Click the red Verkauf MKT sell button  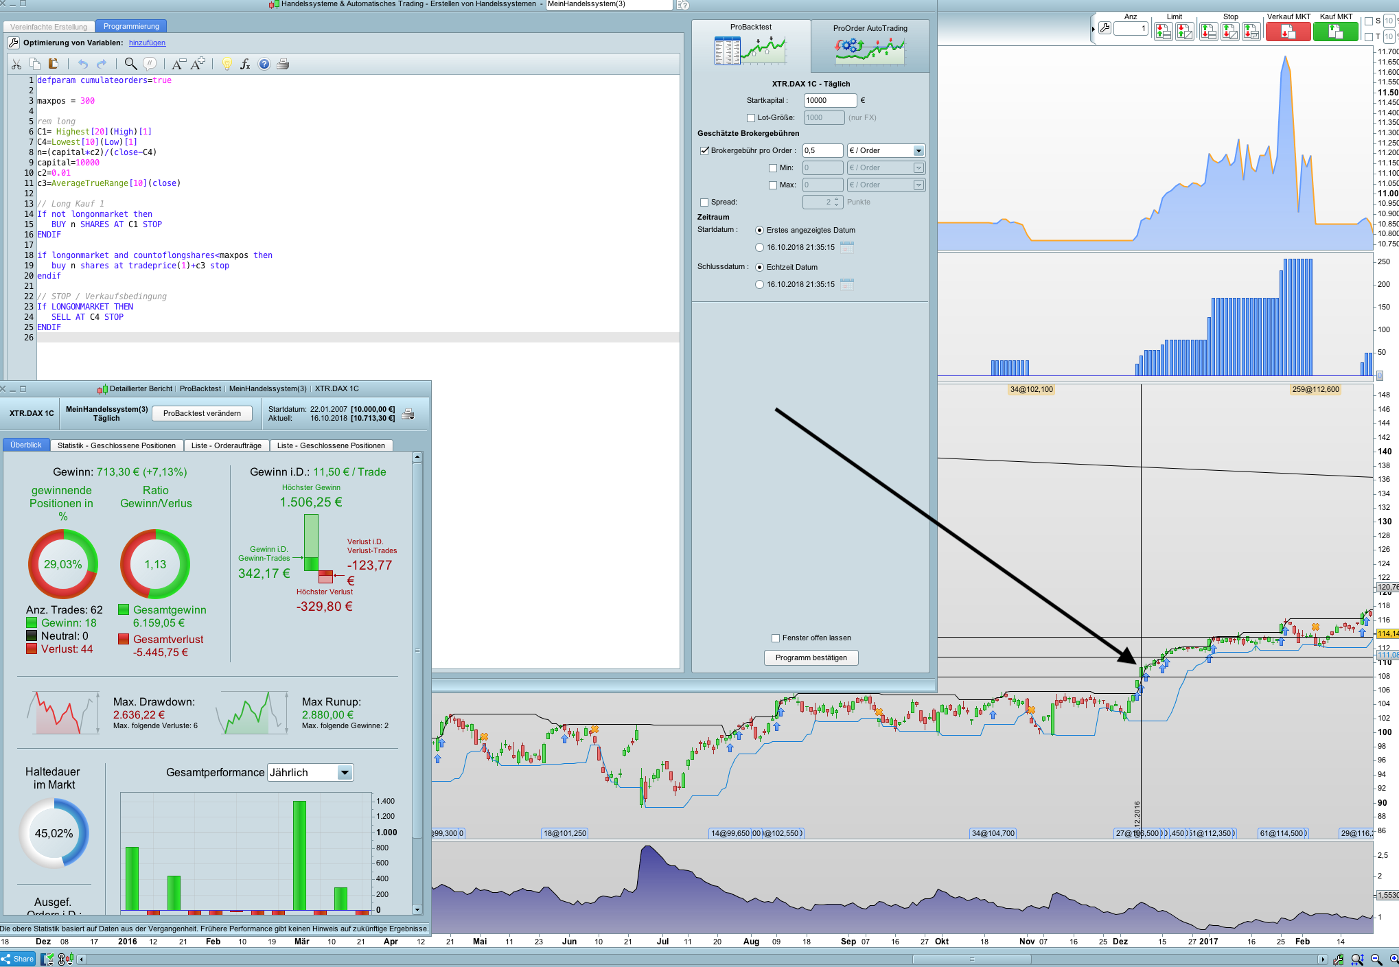click(1288, 32)
